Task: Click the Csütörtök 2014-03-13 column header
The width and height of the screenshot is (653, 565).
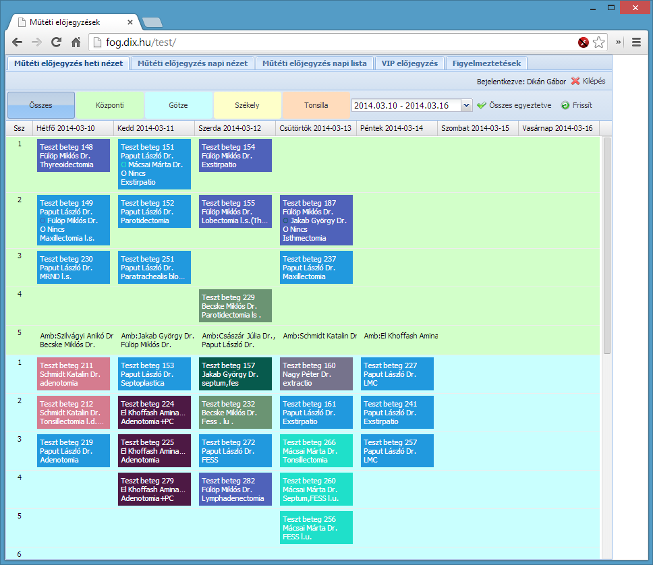Action: click(x=316, y=128)
